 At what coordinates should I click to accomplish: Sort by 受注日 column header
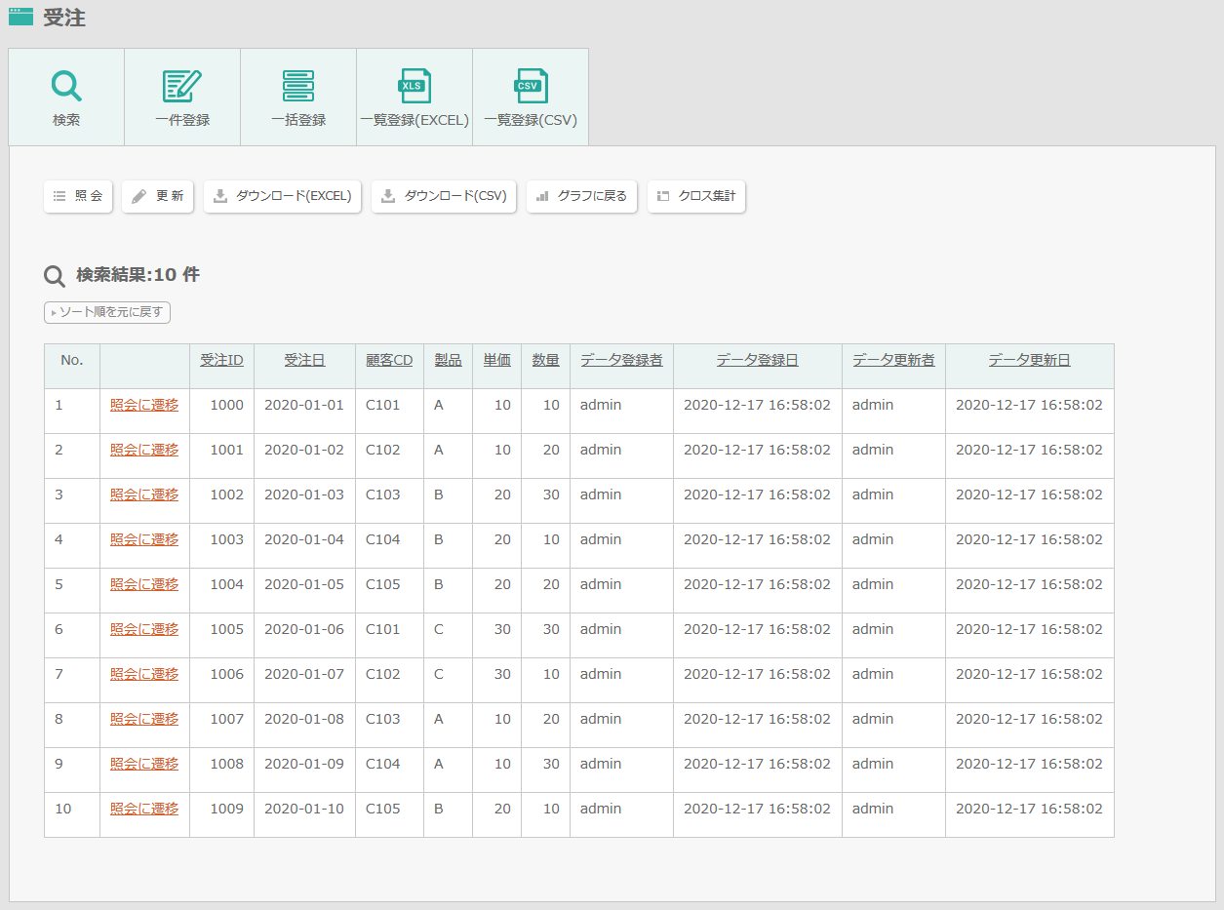pyautogui.click(x=304, y=360)
